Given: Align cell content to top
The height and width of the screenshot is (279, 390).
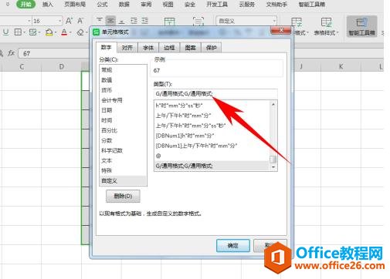Looking at the screenshot, I should [x=100, y=21].
